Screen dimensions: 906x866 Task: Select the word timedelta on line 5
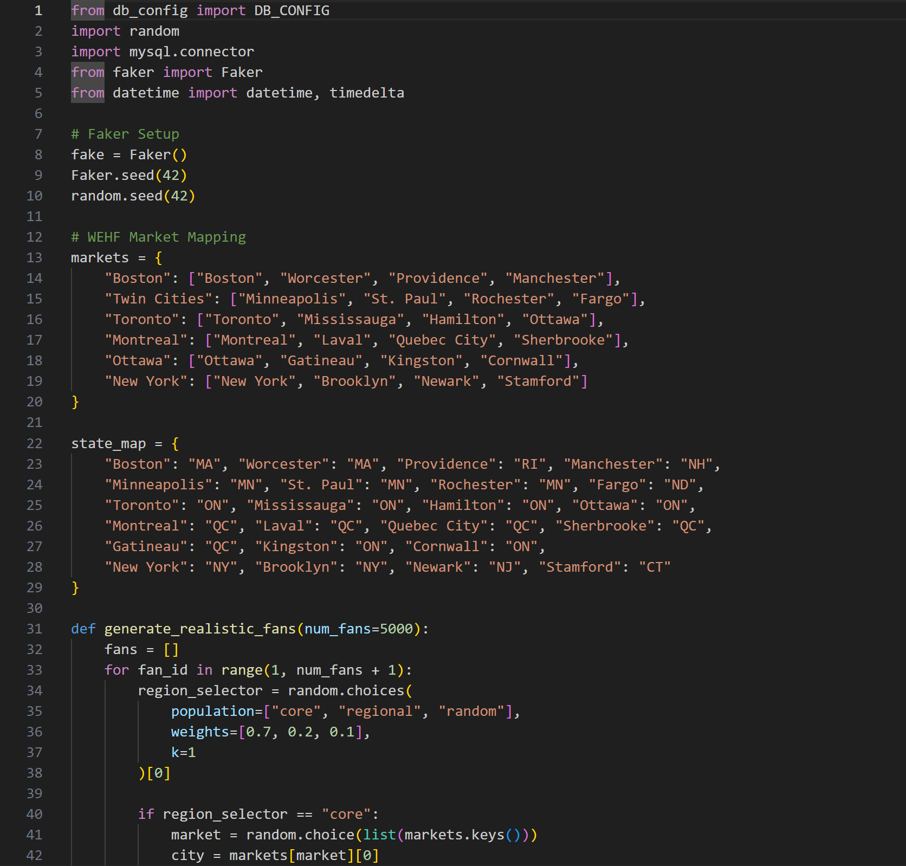366,93
